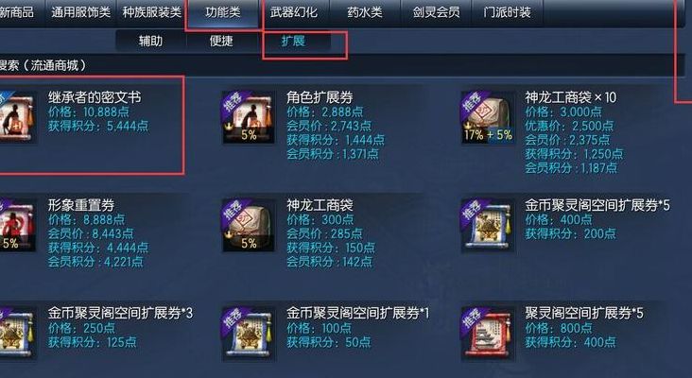Image resolution: width=692 pixels, height=378 pixels.
Task: Select the 神龙工商袋×10 bag icon
Action: click(x=488, y=118)
